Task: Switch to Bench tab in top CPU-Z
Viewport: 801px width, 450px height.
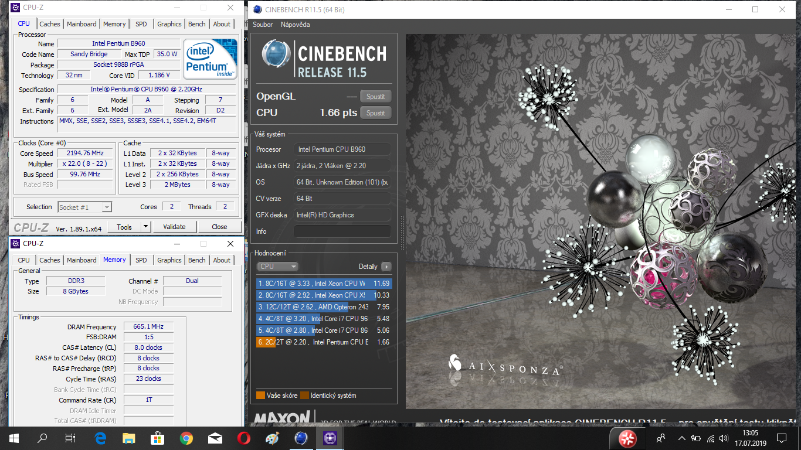Action: (197, 24)
